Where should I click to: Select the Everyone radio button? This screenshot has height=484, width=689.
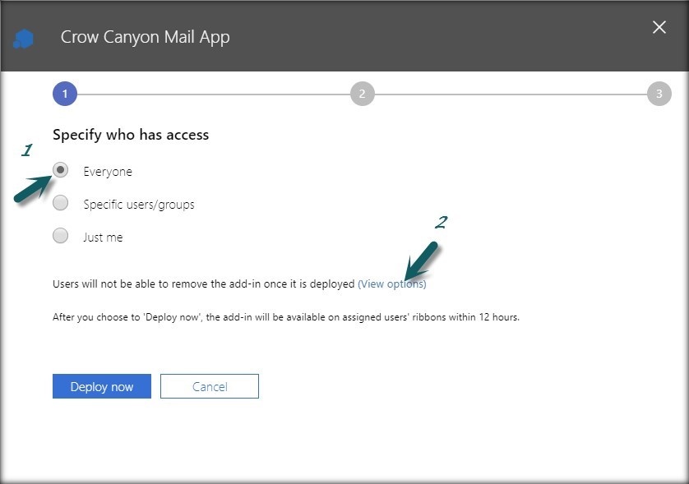point(60,170)
